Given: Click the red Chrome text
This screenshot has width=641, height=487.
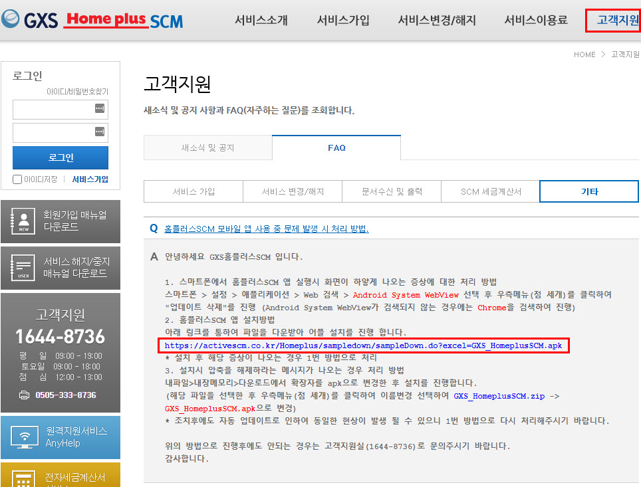Looking at the screenshot, I should pyautogui.click(x=492, y=307).
